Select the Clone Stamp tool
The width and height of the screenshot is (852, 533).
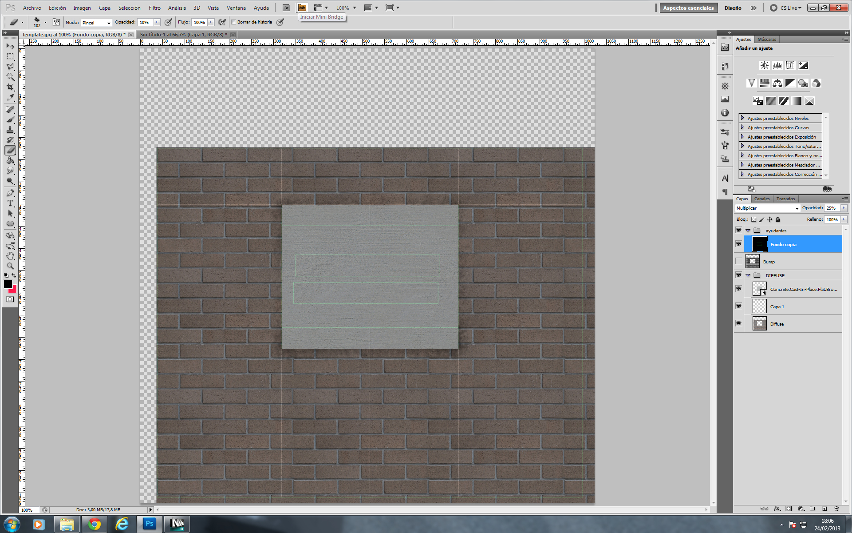(10, 130)
